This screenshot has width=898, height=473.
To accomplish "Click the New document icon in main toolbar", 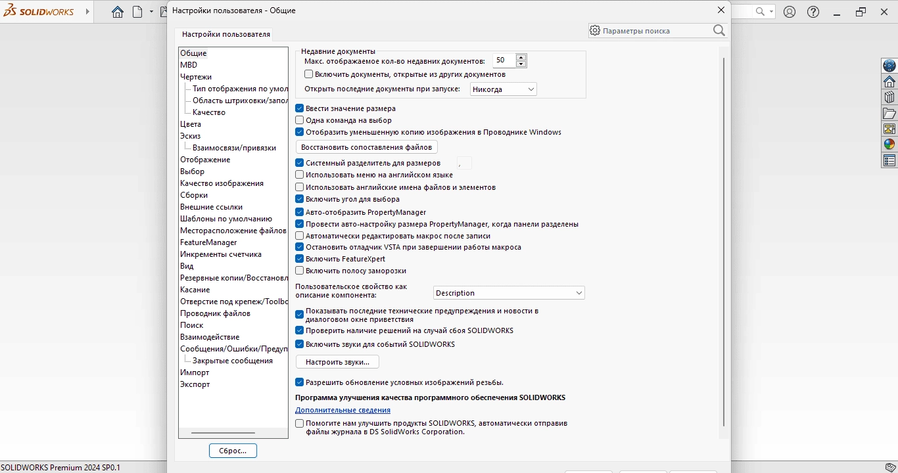I will (137, 12).
